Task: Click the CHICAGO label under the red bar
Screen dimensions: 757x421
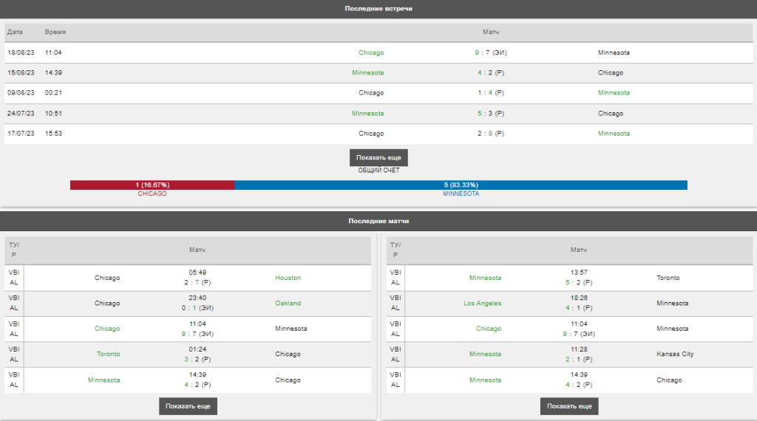Action: coord(152,194)
